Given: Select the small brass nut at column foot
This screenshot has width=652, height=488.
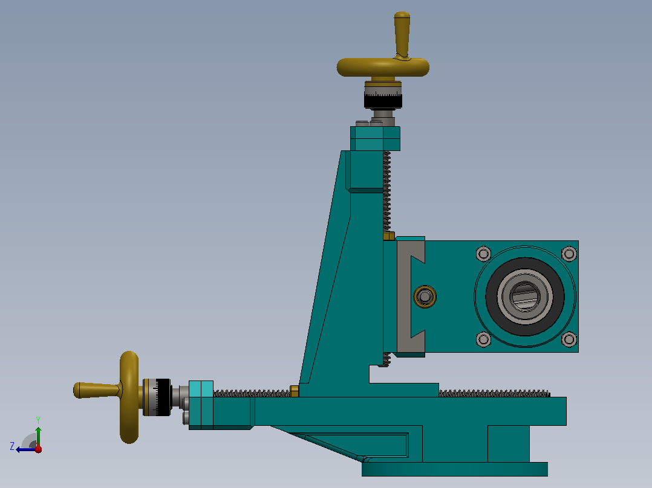Looking at the screenshot, I should [294, 391].
